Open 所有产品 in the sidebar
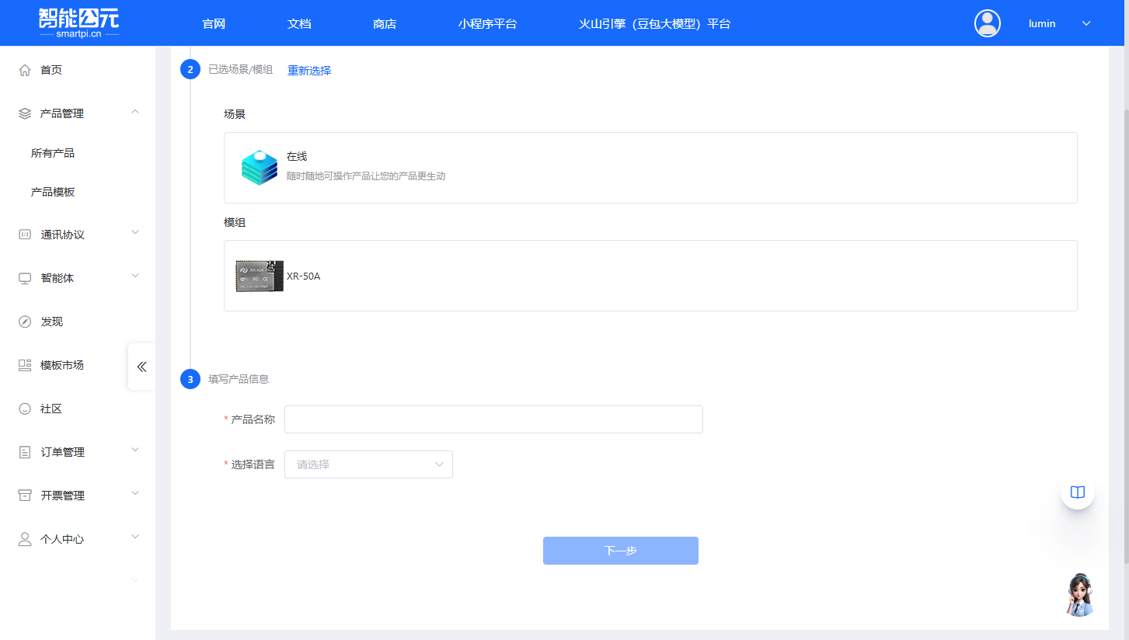1129x640 pixels. point(53,153)
